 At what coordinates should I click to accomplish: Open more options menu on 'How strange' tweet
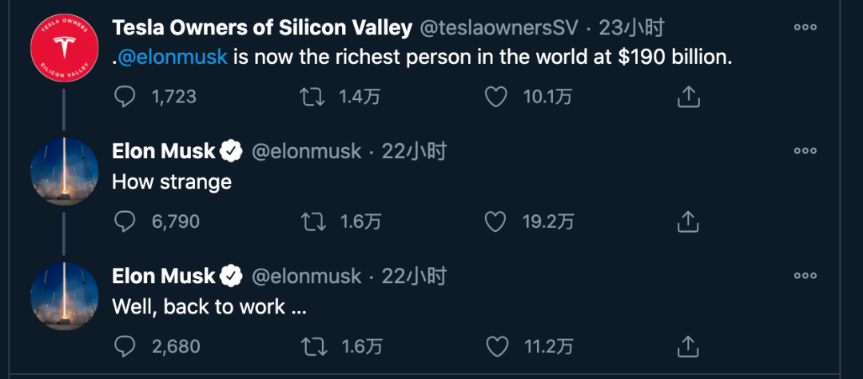805,151
